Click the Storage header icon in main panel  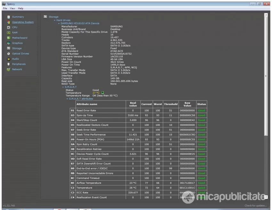point(45,17)
